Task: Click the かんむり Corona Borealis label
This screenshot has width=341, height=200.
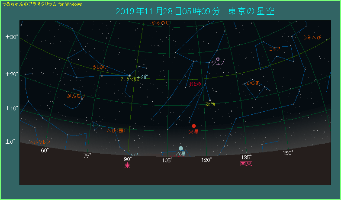Action: coord(76,96)
